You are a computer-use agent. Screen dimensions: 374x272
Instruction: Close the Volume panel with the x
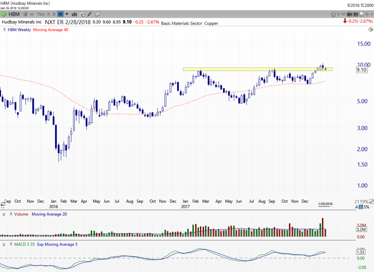tap(4, 214)
